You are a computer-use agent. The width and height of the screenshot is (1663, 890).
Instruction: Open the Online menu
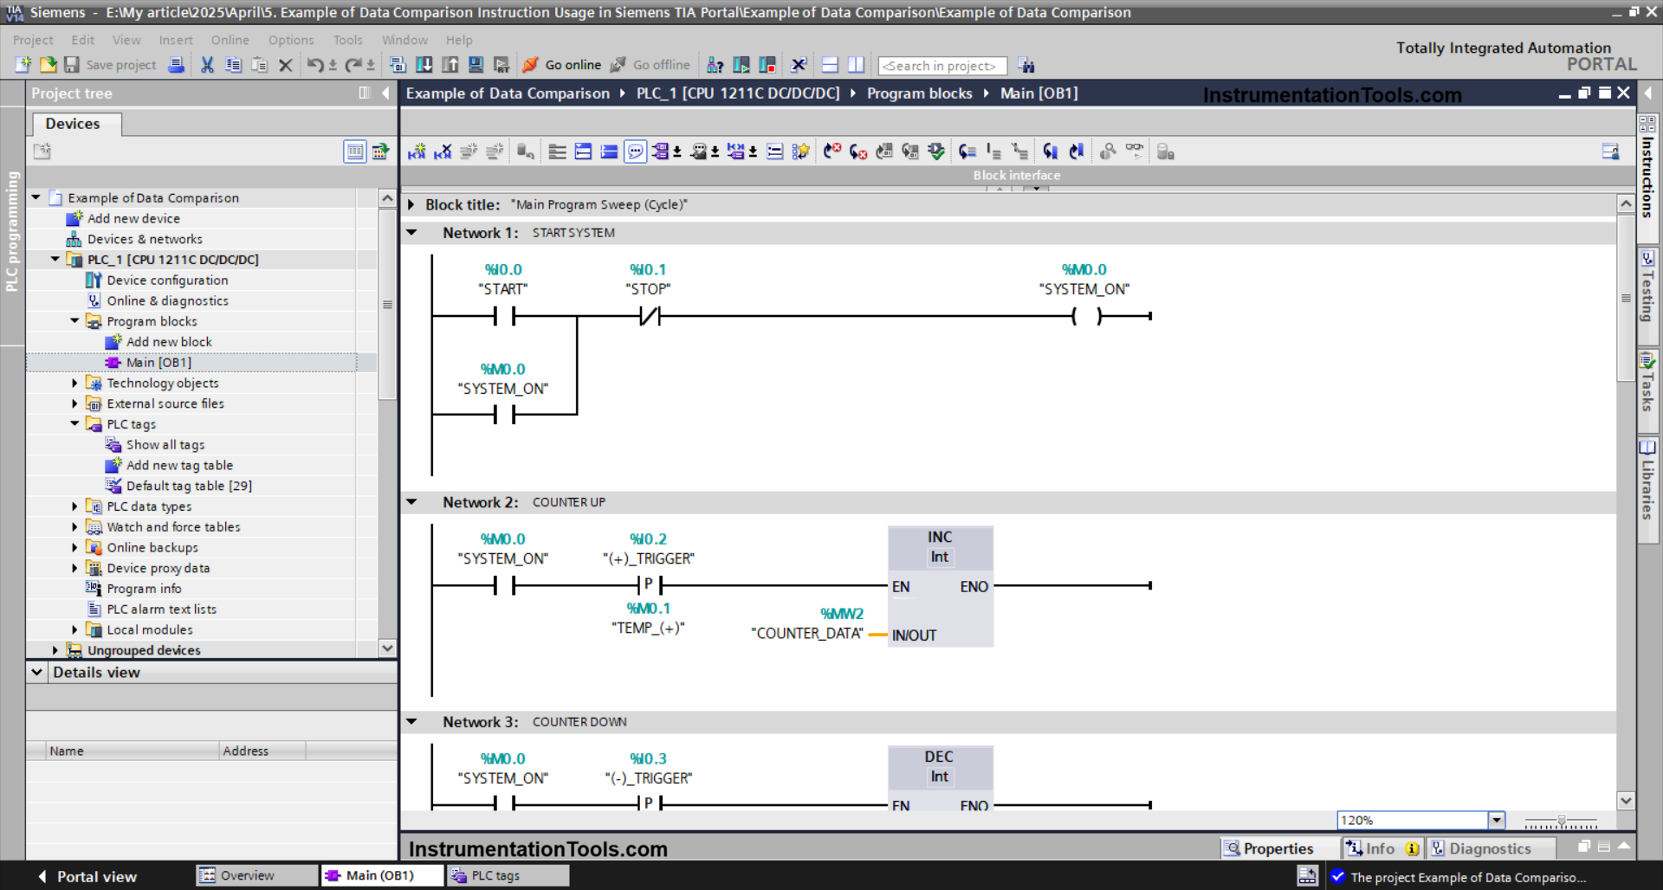(x=230, y=40)
